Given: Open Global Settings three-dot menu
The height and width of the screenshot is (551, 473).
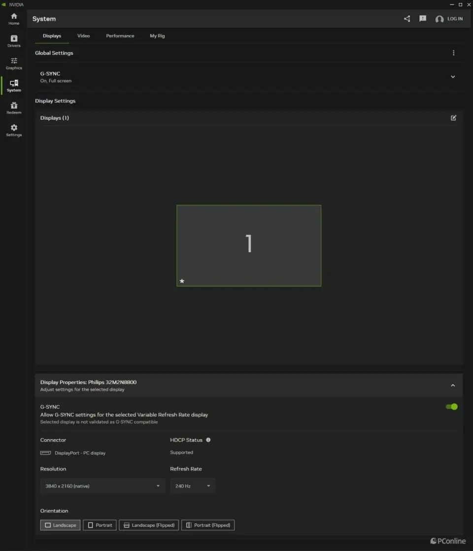Looking at the screenshot, I should coord(453,53).
